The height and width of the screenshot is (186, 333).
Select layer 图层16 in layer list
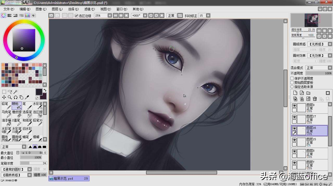[x=309, y=131]
